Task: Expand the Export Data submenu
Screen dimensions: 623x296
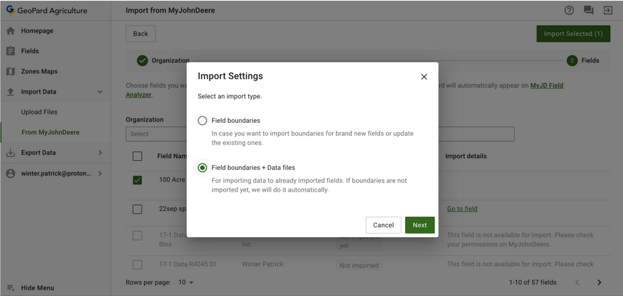Action: (x=100, y=152)
